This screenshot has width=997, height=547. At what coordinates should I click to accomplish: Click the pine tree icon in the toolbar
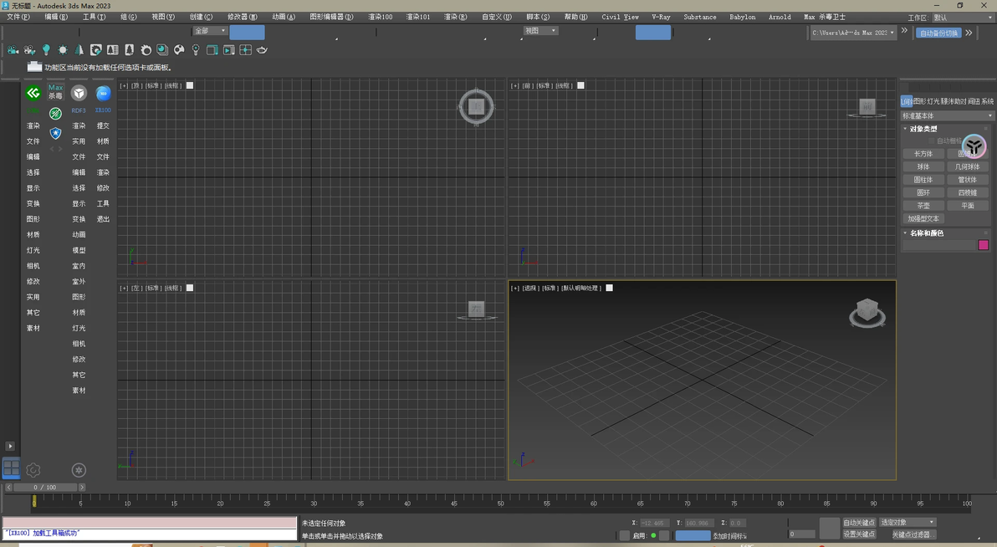pyautogui.click(x=79, y=49)
